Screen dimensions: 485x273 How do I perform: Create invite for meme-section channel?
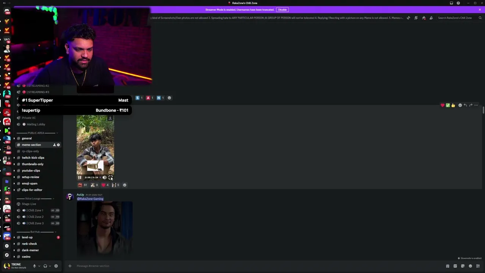pyautogui.click(x=54, y=145)
